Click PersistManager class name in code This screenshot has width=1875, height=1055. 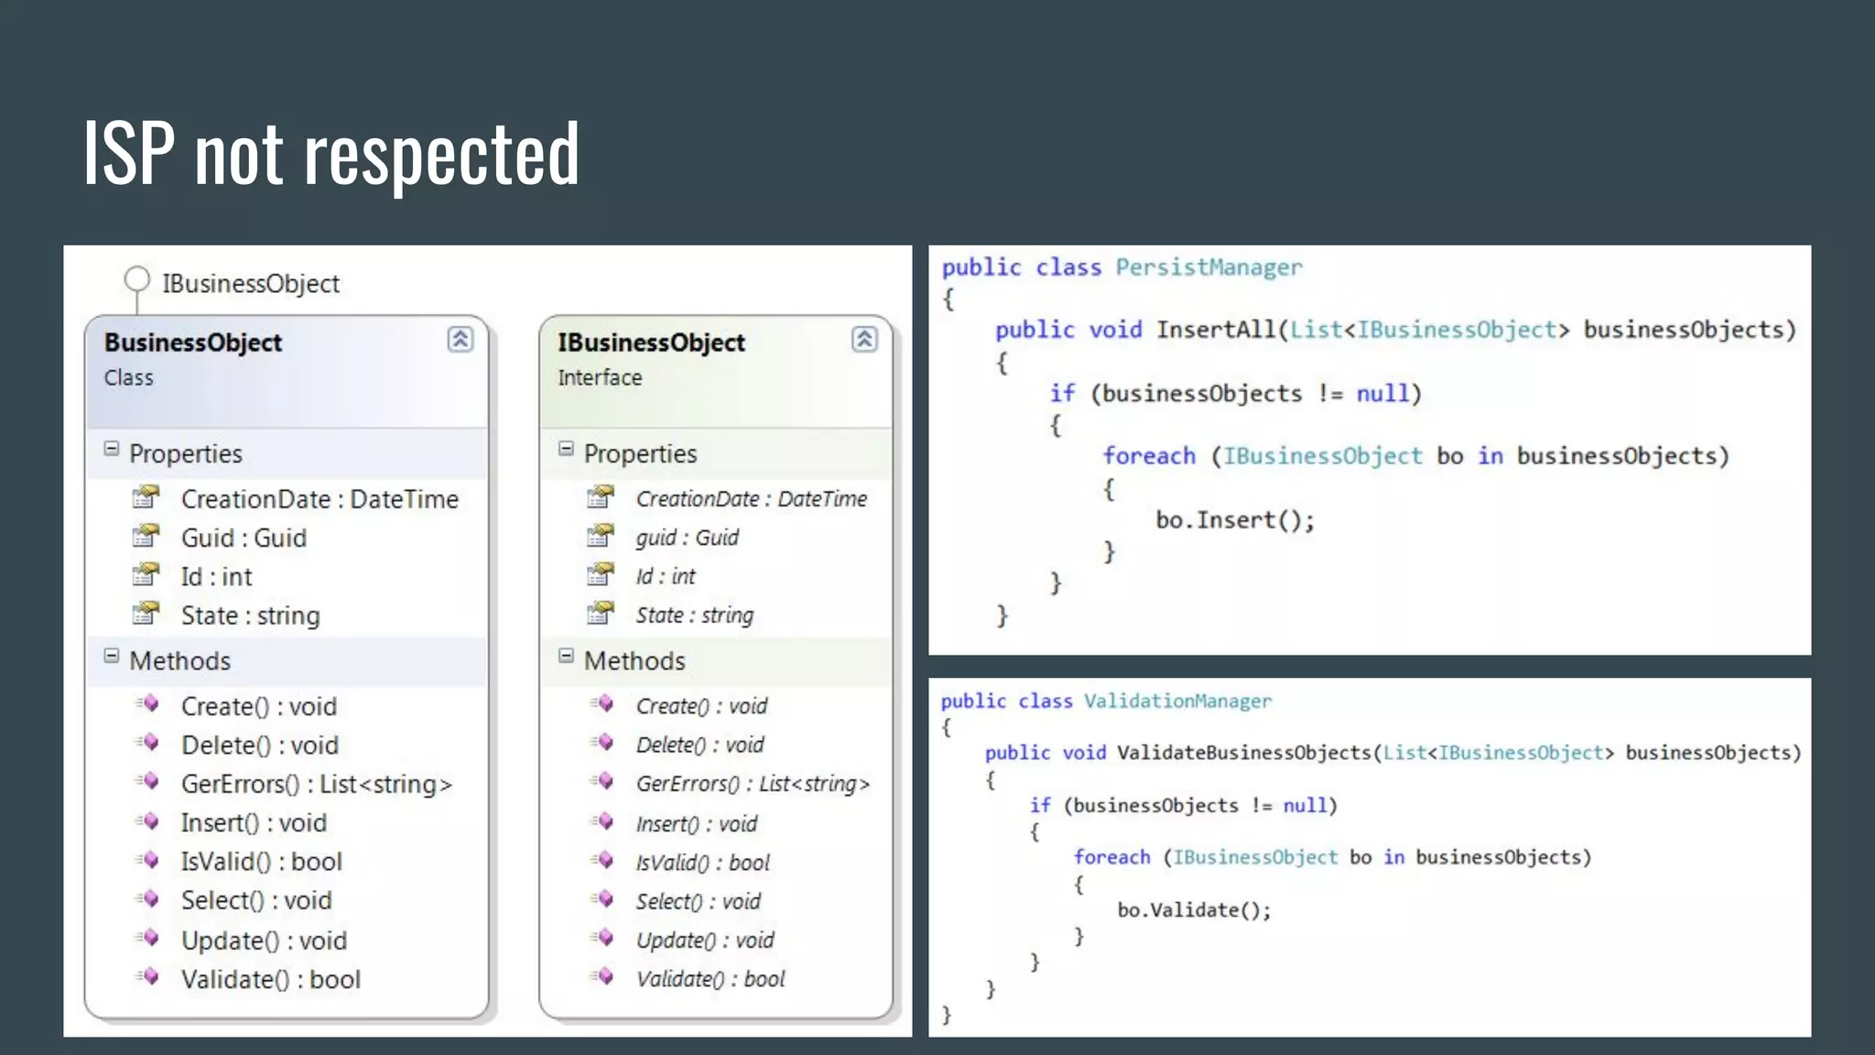1208,267
